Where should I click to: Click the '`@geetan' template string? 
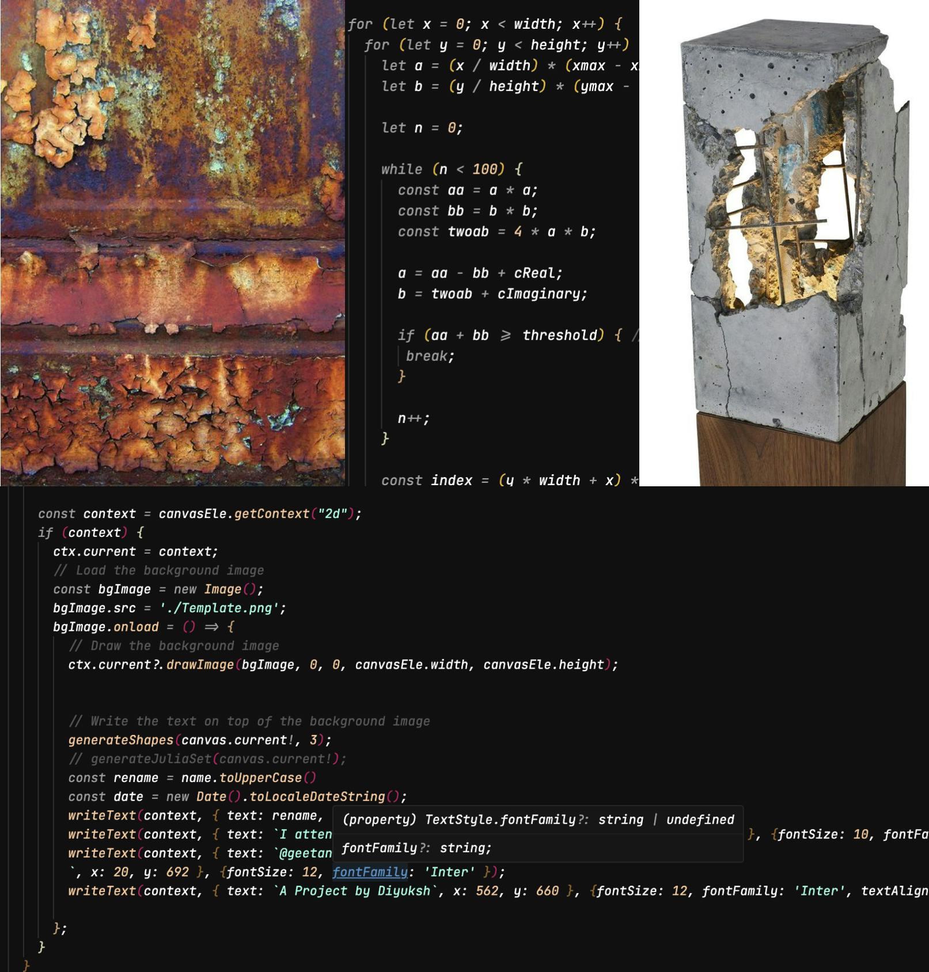click(x=302, y=853)
